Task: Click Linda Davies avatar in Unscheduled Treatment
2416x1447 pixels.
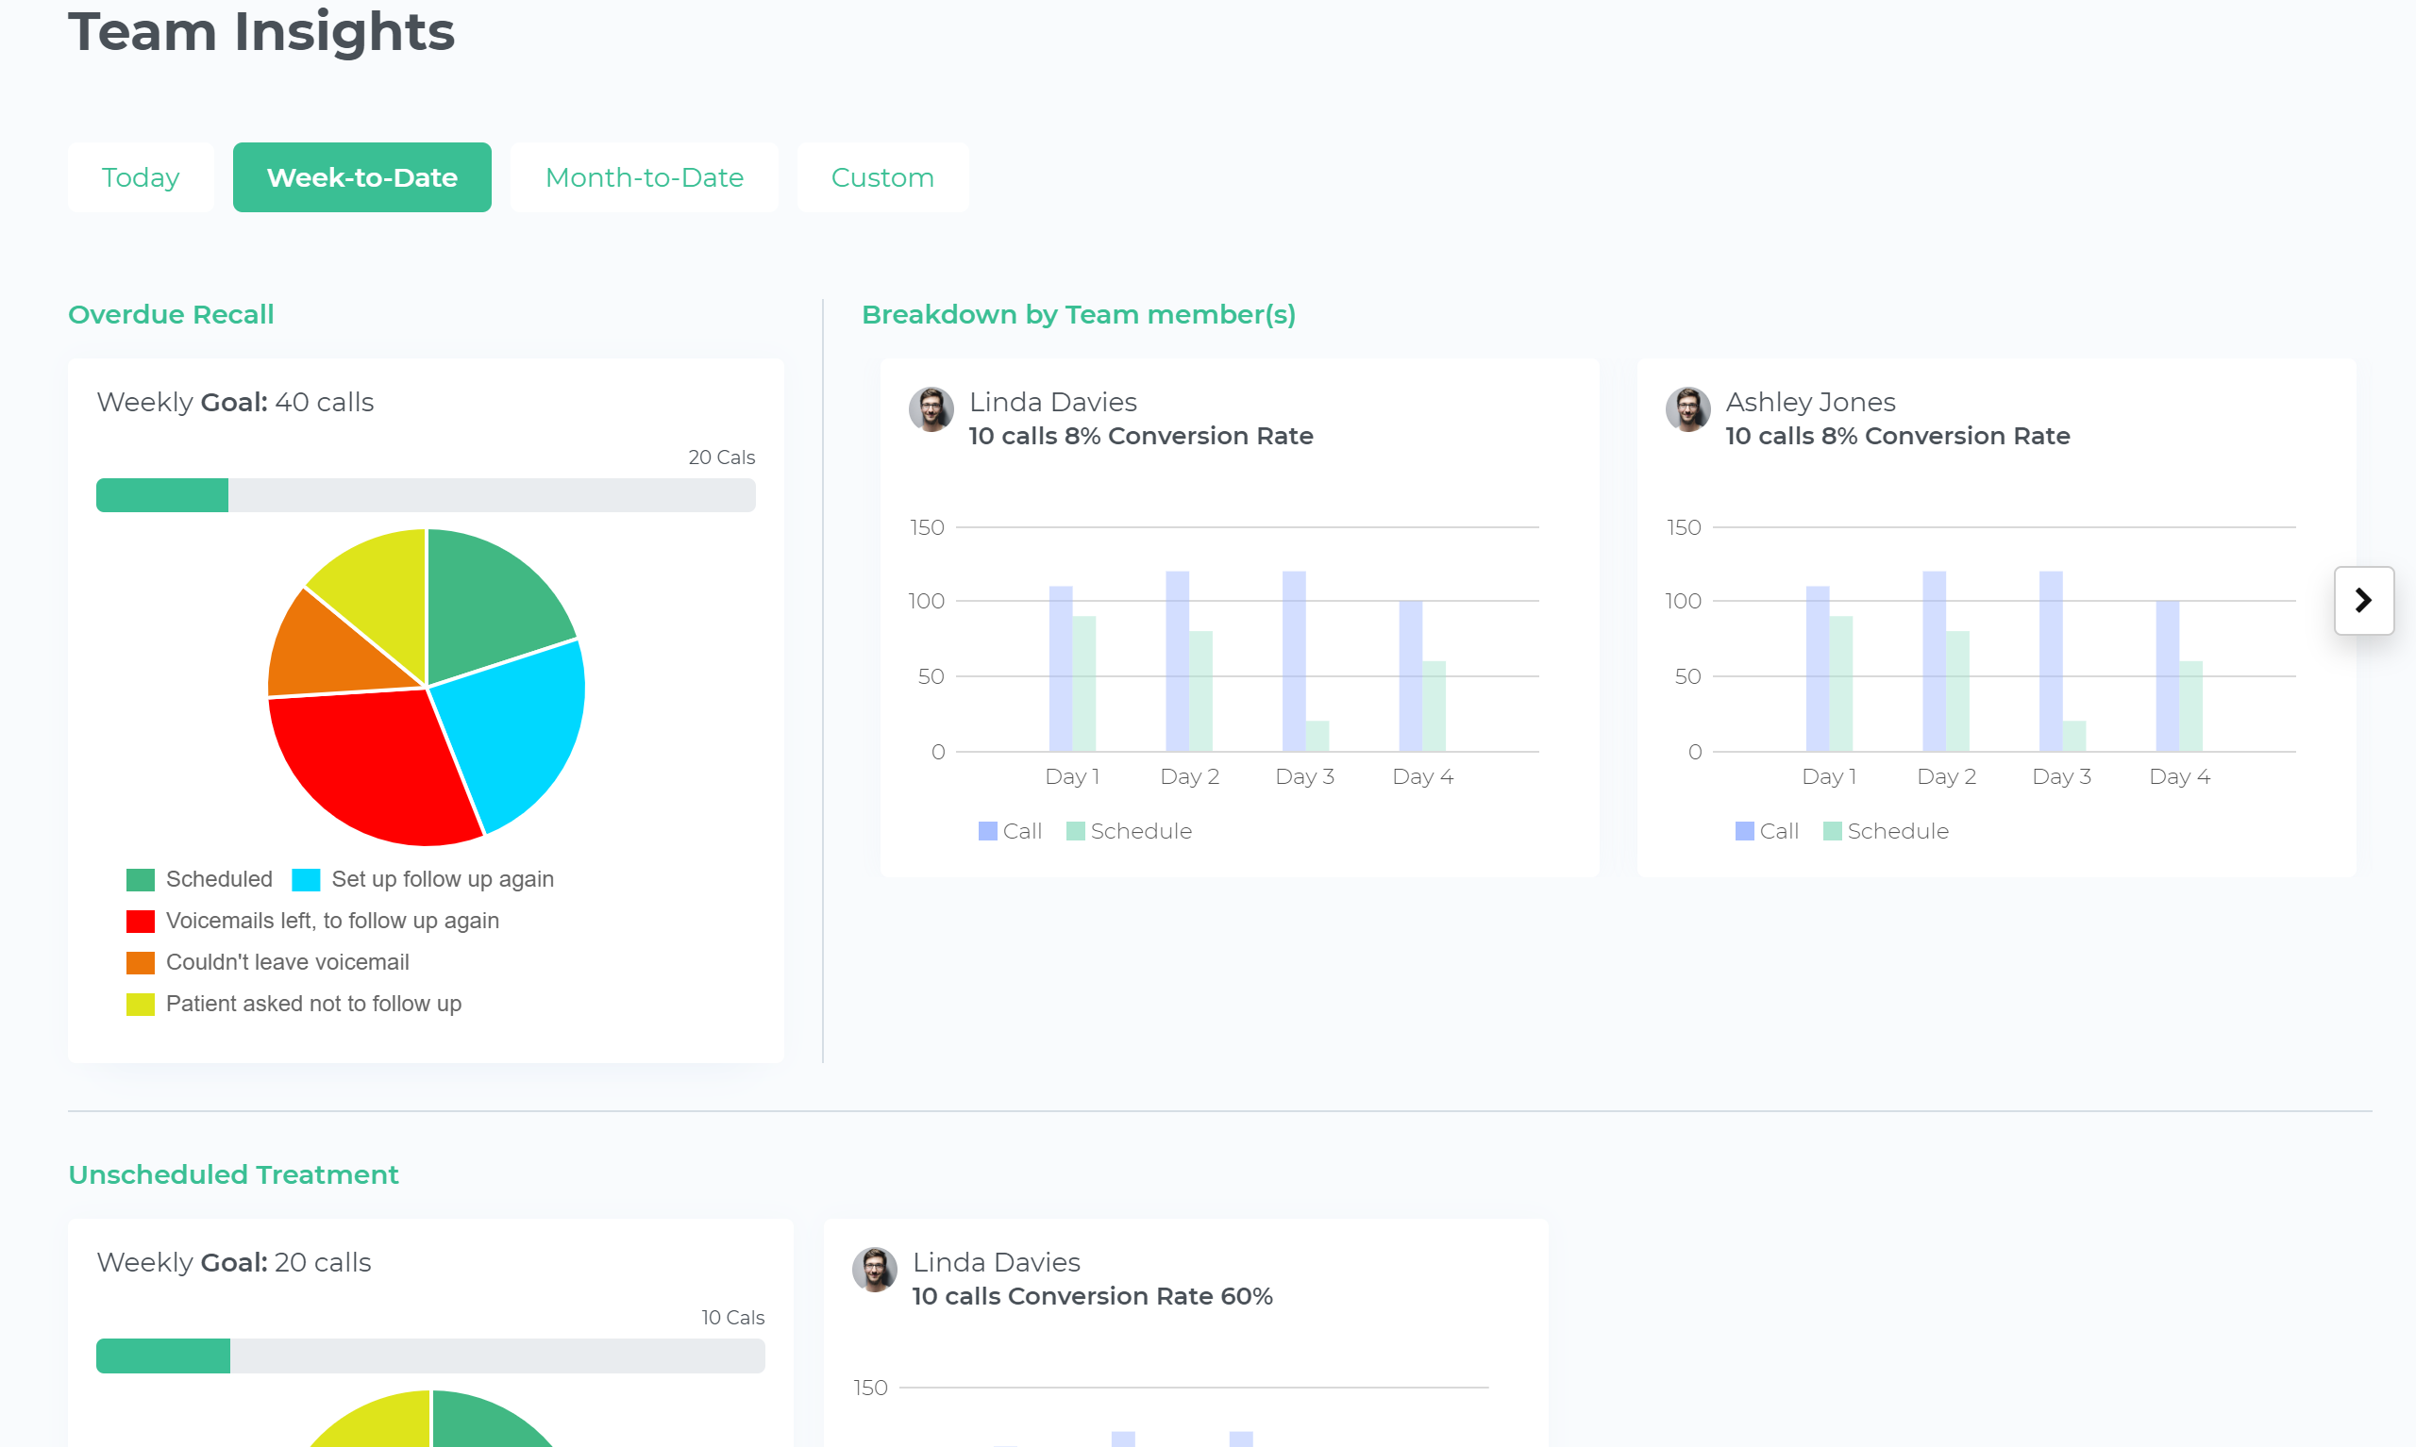Action: 874,1270
